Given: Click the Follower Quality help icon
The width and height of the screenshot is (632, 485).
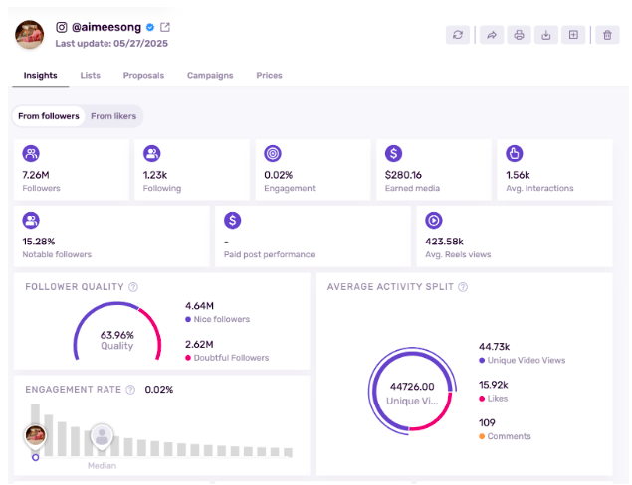Looking at the screenshot, I should [133, 287].
